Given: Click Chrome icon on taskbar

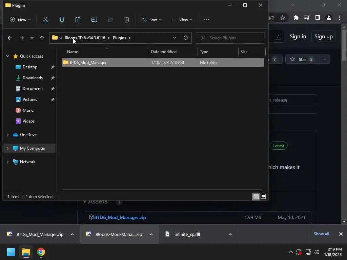Looking at the screenshot, I should coord(41,252).
